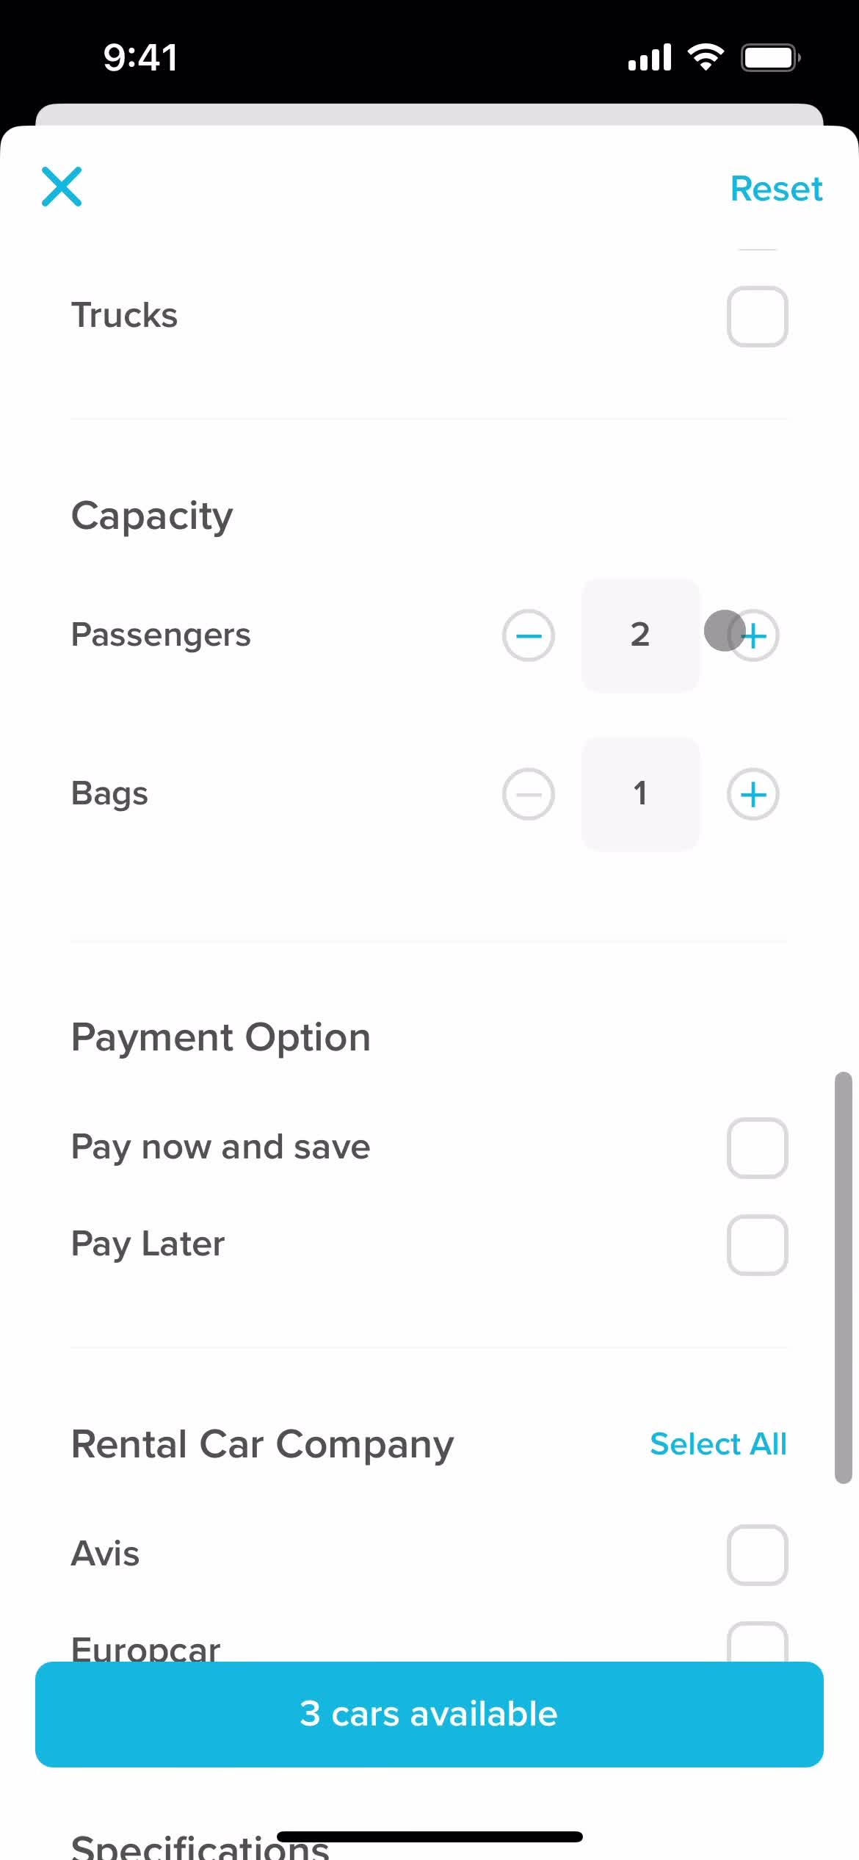The width and height of the screenshot is (859, 1860).
Task: Tap the cellular signal bars icon
Action: 650,57
